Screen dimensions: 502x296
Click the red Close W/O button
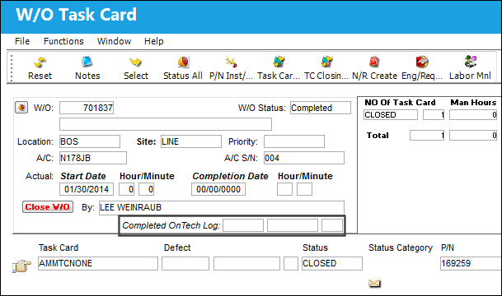click(x=48, y=207)
